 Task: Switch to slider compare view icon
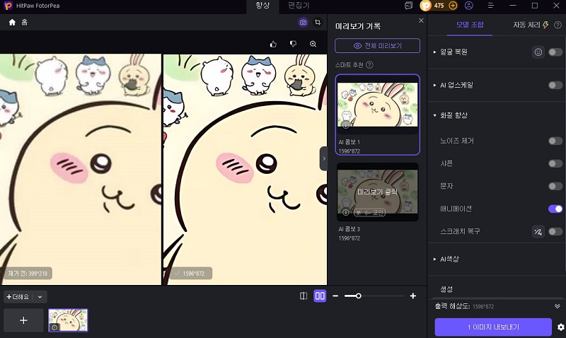[304, 296]
